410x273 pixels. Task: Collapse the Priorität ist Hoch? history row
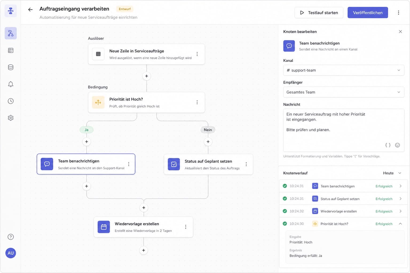pos(400,224)
